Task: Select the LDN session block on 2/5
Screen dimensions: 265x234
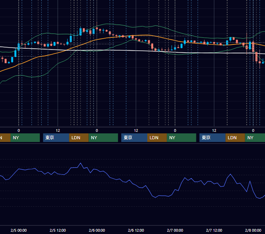Action: [x=79, y=138]
